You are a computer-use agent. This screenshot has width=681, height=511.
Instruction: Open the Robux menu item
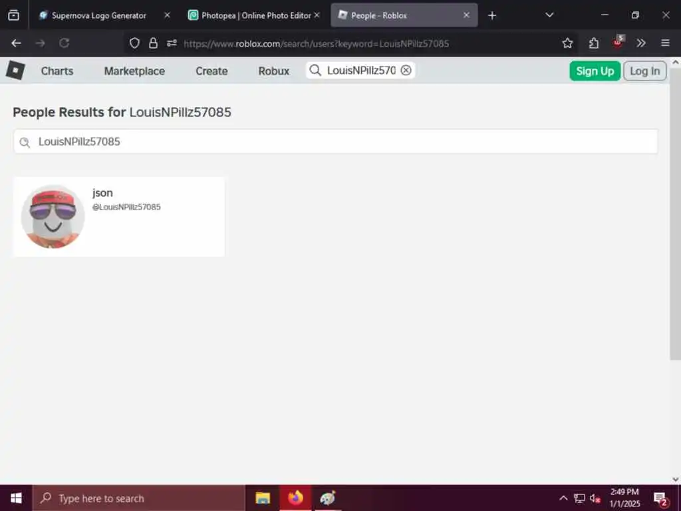(273, 71)
